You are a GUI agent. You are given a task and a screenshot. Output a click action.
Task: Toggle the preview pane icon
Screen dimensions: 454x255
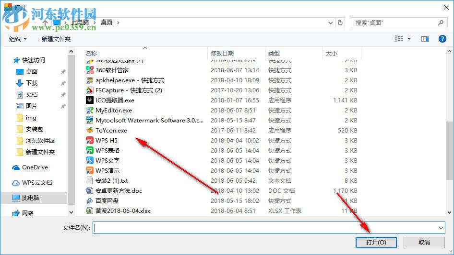[425, 39]
